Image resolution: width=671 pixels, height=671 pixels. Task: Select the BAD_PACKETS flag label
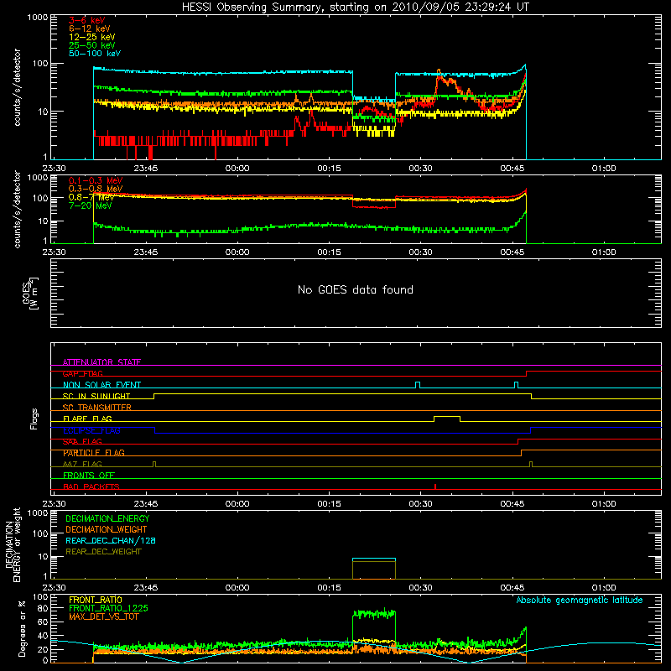(91, 486)
